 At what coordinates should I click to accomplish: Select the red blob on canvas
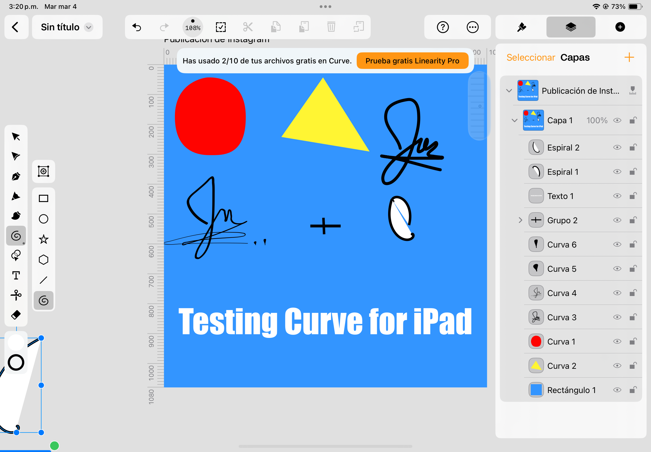(x=210, y=116)
